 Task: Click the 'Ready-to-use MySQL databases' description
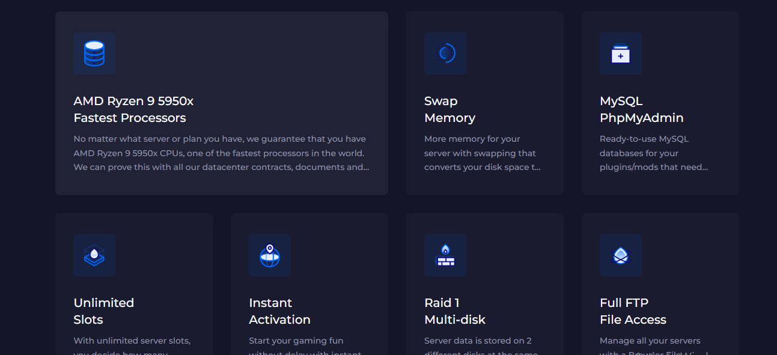point(653,153)
